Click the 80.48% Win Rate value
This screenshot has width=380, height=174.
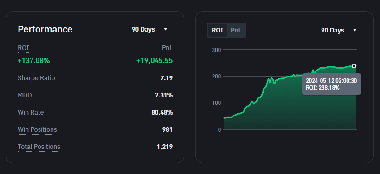pyautogui.click(x=162, y=112)
